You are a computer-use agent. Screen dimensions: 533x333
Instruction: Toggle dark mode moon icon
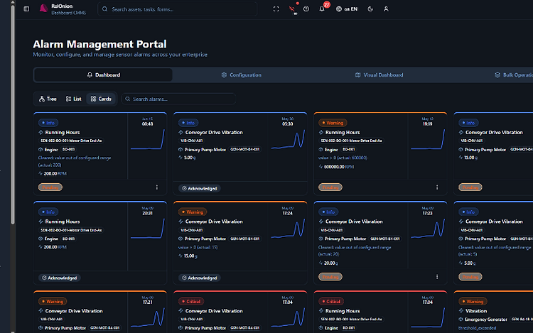[370, 9]
